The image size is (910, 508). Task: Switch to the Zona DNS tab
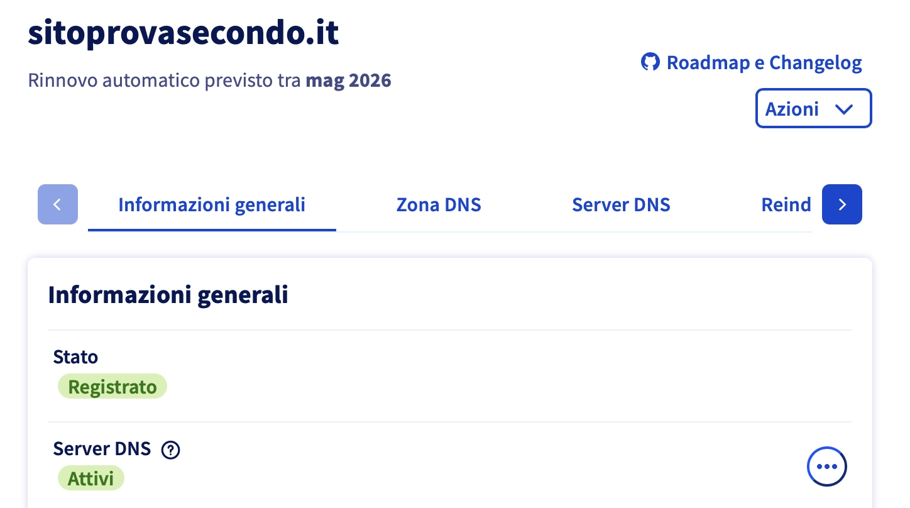tap(439, 205)
